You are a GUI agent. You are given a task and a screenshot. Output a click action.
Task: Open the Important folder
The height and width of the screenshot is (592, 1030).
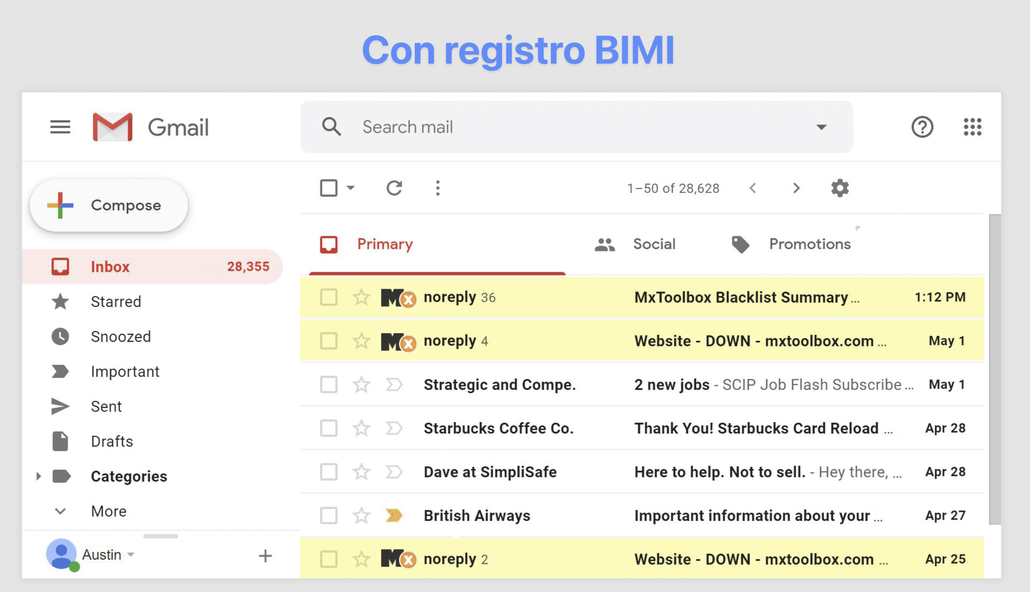click(x=153, y=371)
